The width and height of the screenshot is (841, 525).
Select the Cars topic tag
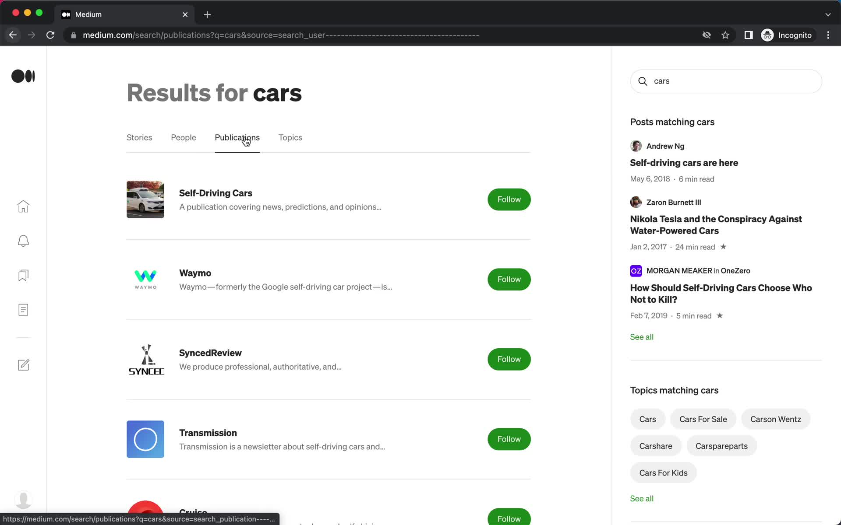click(648, 419)
